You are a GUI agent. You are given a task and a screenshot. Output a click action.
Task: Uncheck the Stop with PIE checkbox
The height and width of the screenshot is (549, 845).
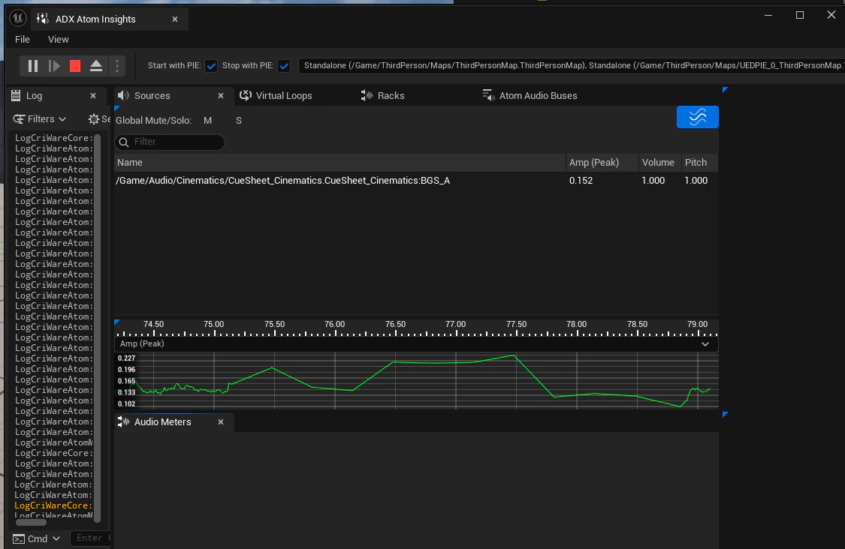tap(284, 66)
